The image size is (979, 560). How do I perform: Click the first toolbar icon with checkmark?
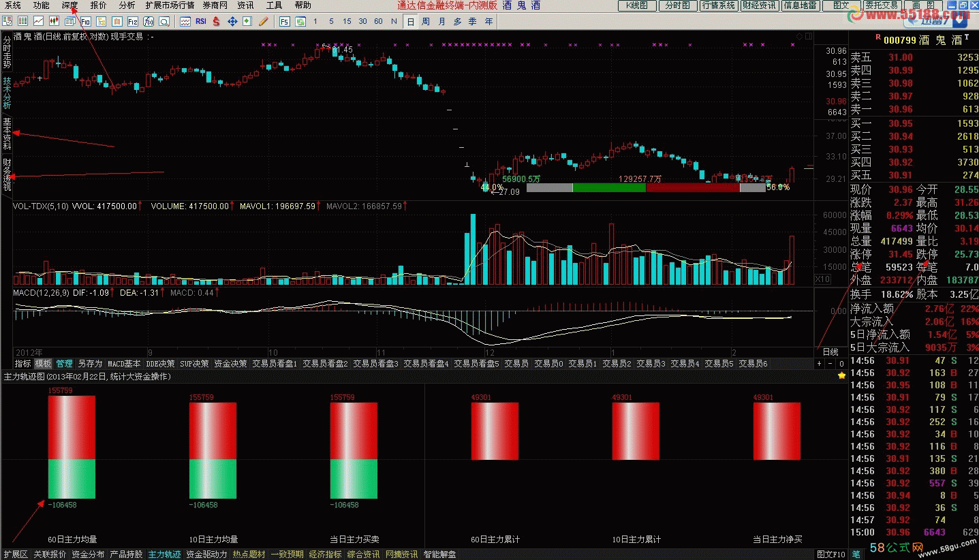point(7,21)
